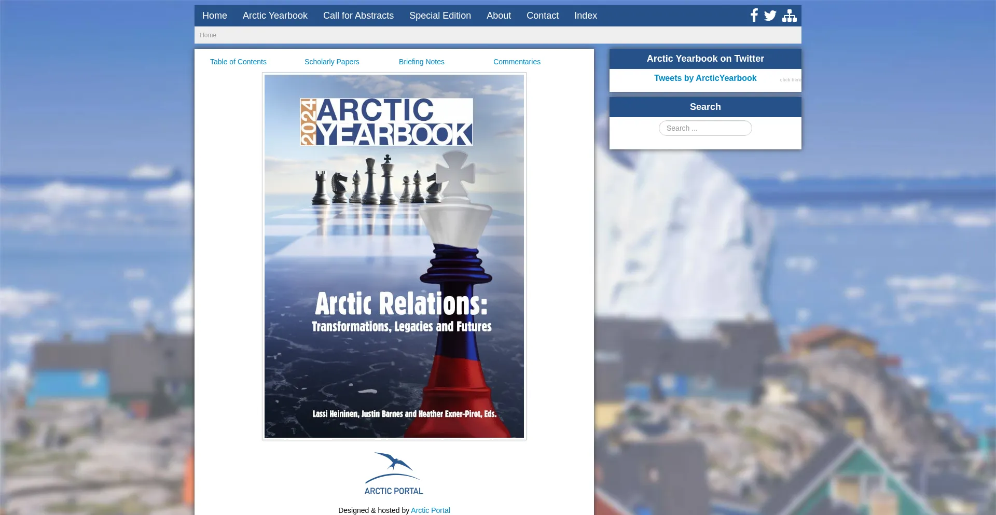Open the Briefing Notes link

pos(421,62)
